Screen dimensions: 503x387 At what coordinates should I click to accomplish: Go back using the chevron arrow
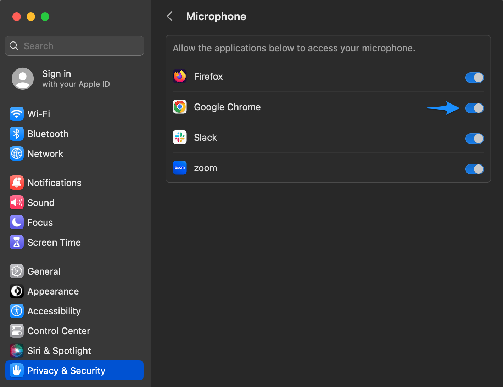click(170, 16)
